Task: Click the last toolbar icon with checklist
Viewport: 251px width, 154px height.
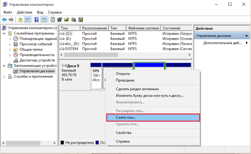Action: (81, 20)
